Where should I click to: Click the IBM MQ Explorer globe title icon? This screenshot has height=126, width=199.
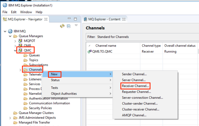5,5
